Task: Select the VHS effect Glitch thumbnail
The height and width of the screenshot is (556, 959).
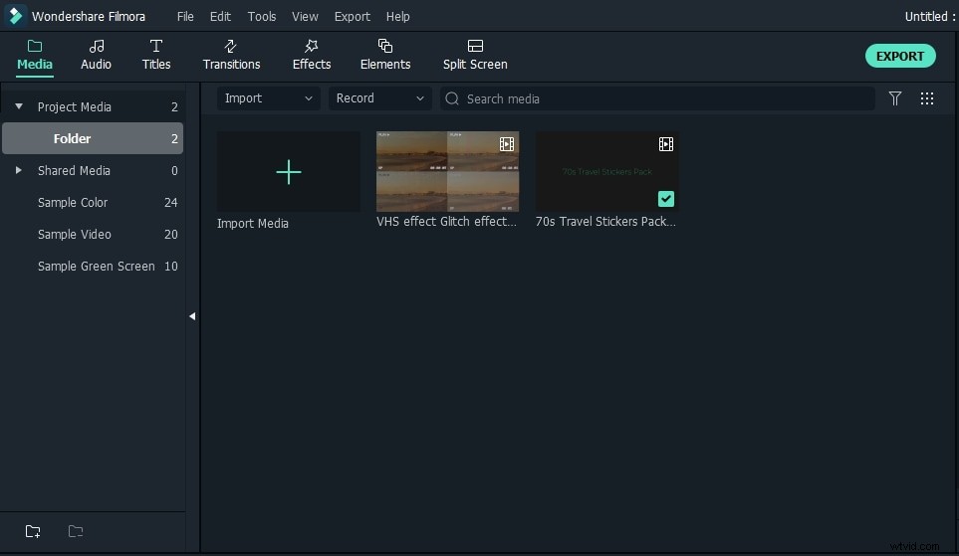Action: coord(448,172)
